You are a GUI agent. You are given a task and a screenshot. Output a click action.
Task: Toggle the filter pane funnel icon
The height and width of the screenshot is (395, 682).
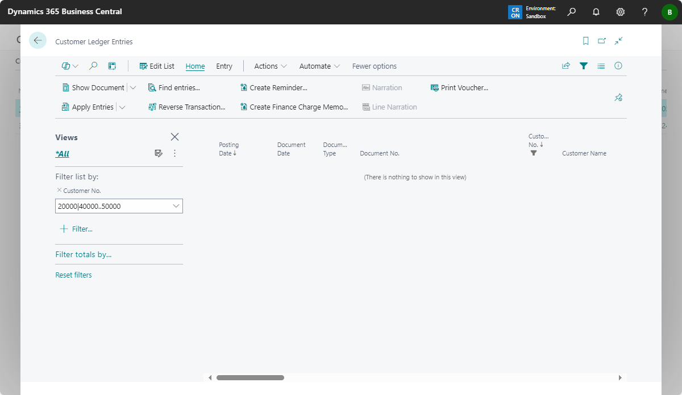(583, 66)
